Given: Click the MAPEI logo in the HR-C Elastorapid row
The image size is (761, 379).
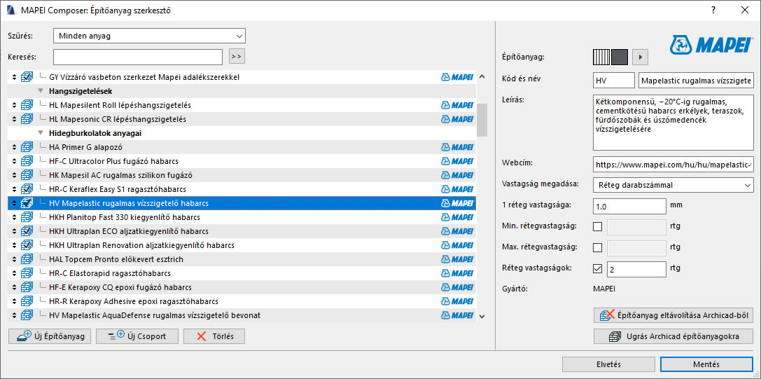Looking at the screenshot, I should pyautogui.click(x=457, y=273).
